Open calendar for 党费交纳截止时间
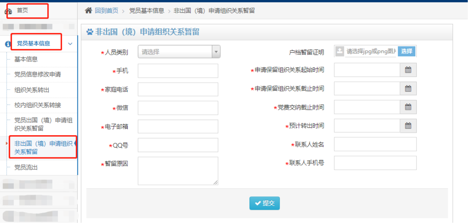 point(408,107)
